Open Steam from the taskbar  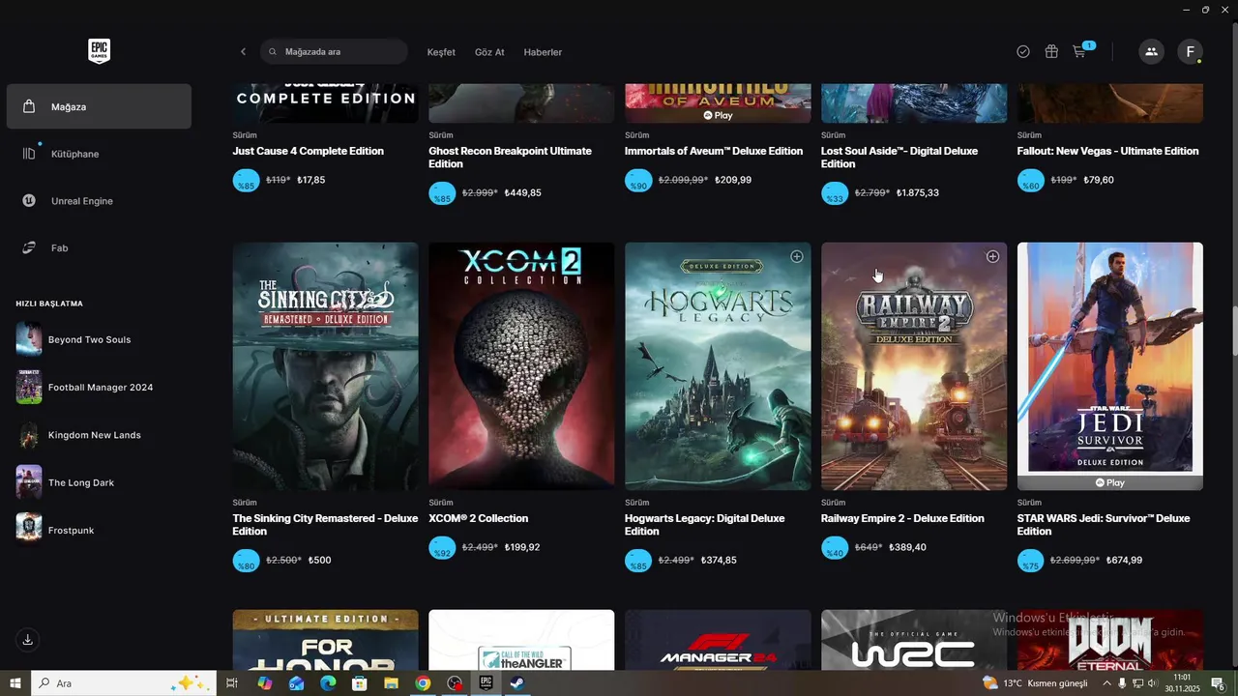point(517,683)
